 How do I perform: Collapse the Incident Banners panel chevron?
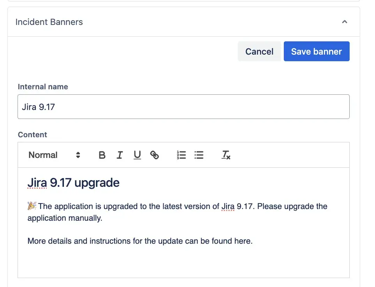pos(345,22)
